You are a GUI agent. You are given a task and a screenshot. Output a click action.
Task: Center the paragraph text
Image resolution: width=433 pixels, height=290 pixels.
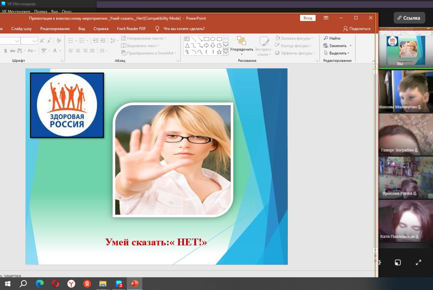(78, 51)
